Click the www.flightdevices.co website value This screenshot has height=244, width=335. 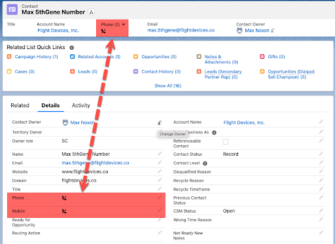[x=85, y=172]
